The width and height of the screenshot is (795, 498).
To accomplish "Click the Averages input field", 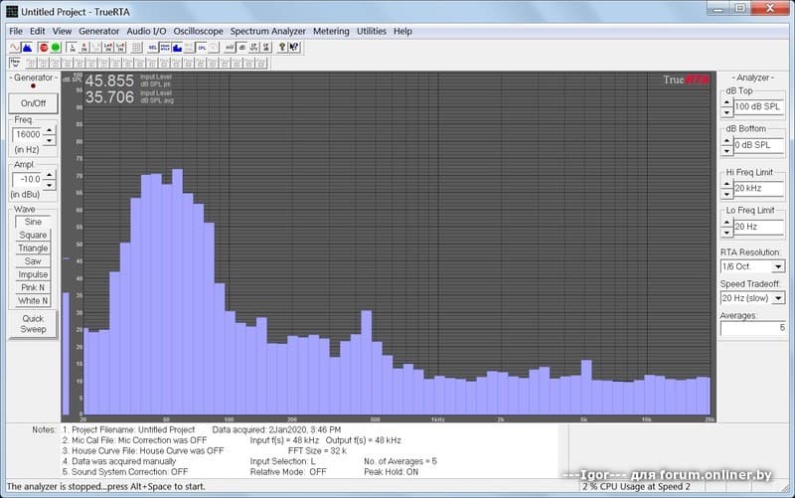I will (x=753, y=328).
